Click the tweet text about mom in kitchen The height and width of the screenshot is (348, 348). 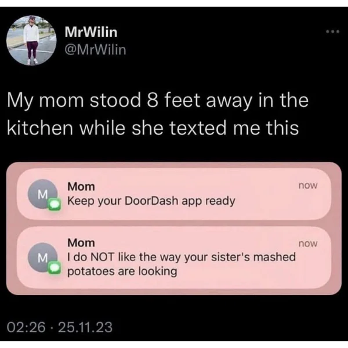click(x=158, y=114)
